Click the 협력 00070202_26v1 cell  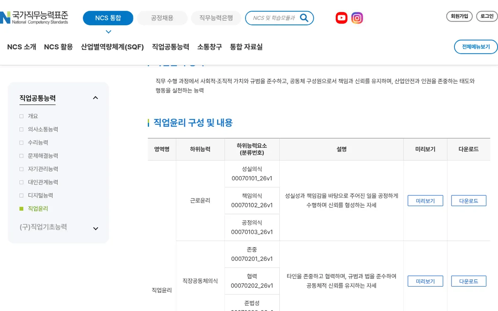pyautogui.click(x=252, y=281)
